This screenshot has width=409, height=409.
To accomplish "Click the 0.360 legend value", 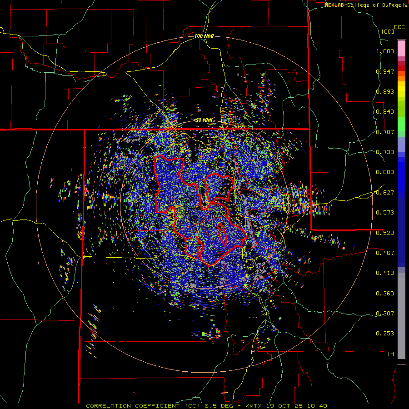I will pos(385,294).
